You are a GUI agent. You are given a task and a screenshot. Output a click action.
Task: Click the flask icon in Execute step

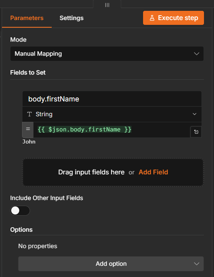[x=152, y=18]
